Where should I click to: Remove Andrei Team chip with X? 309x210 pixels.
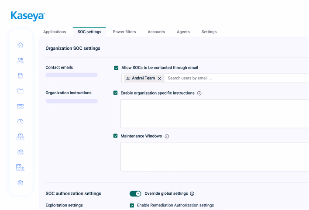160,79
